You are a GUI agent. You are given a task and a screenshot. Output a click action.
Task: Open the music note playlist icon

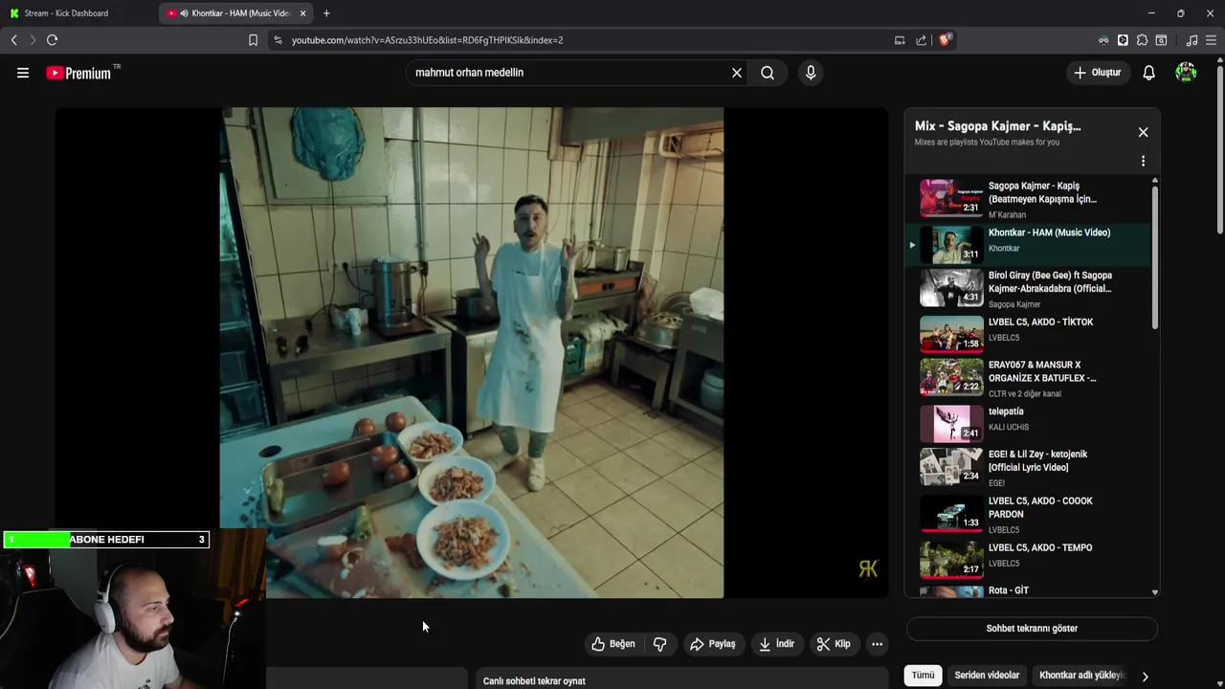1192,40
